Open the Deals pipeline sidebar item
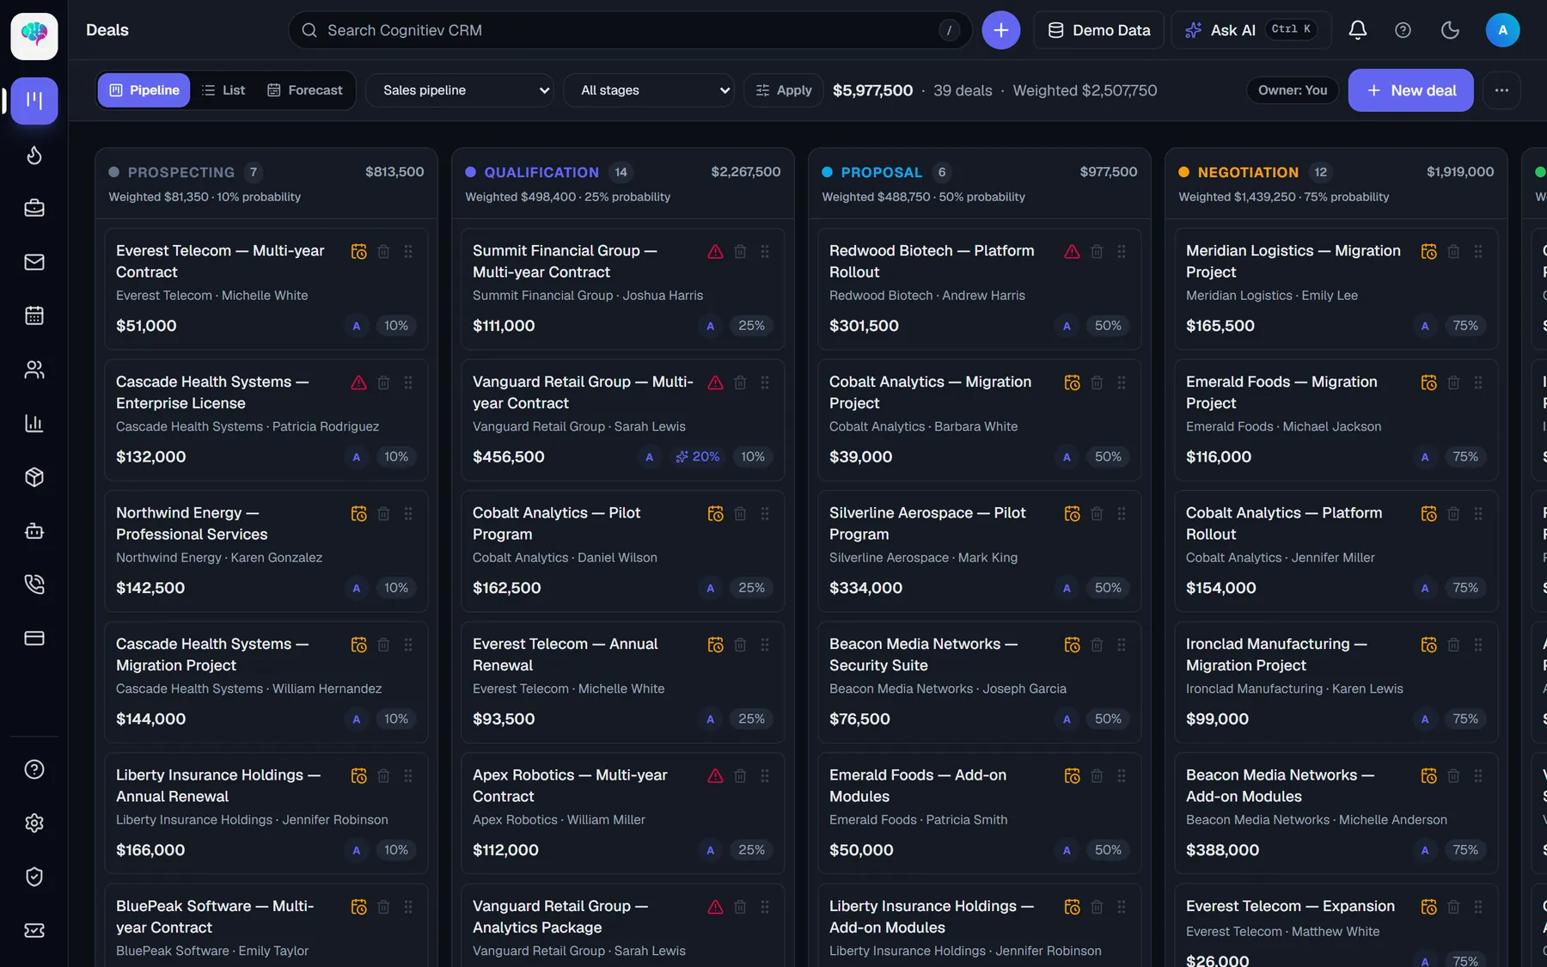The width and height of the screenshot is (1547, 967). click(x=34, y=101)
